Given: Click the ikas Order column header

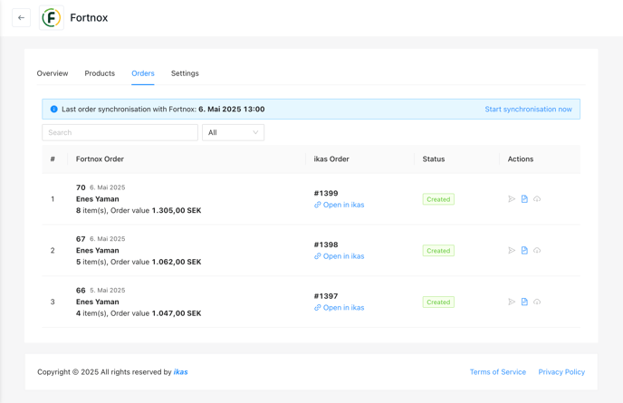Looking at the screenshot, I should click(x=331, y=159).
